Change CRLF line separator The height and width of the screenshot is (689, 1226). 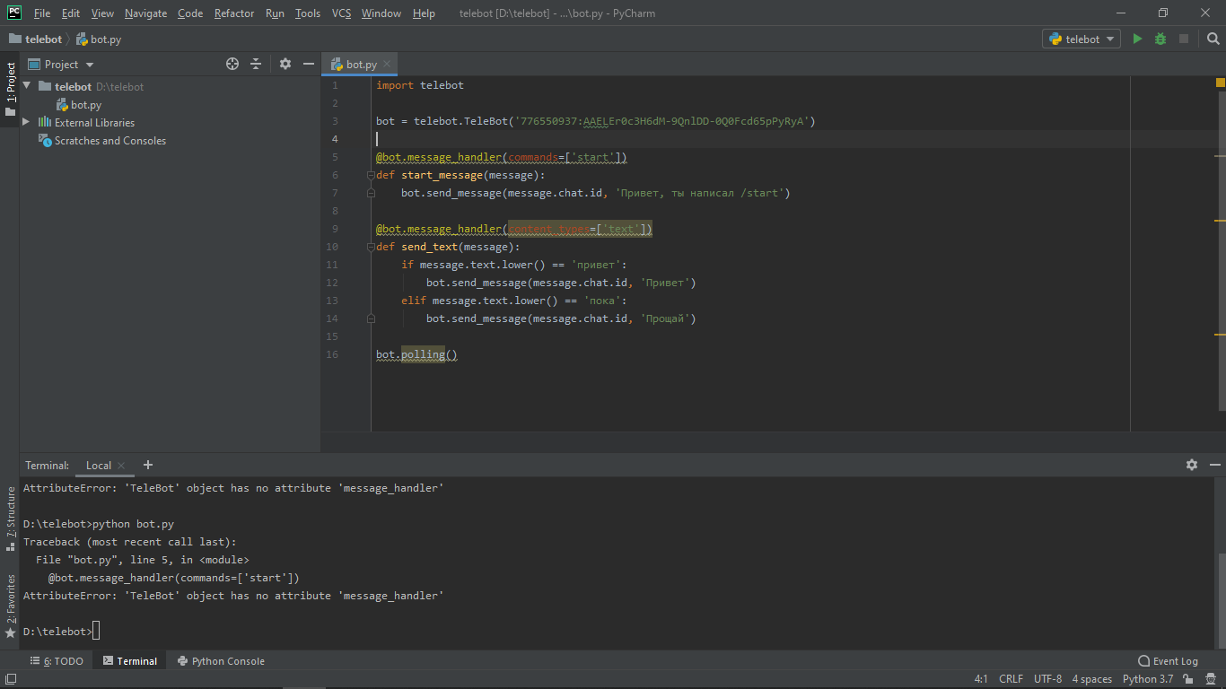pyautogui.click(x=1011, y=679)
